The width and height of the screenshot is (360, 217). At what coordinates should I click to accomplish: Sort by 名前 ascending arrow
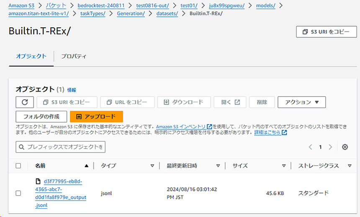click(86, 166)
